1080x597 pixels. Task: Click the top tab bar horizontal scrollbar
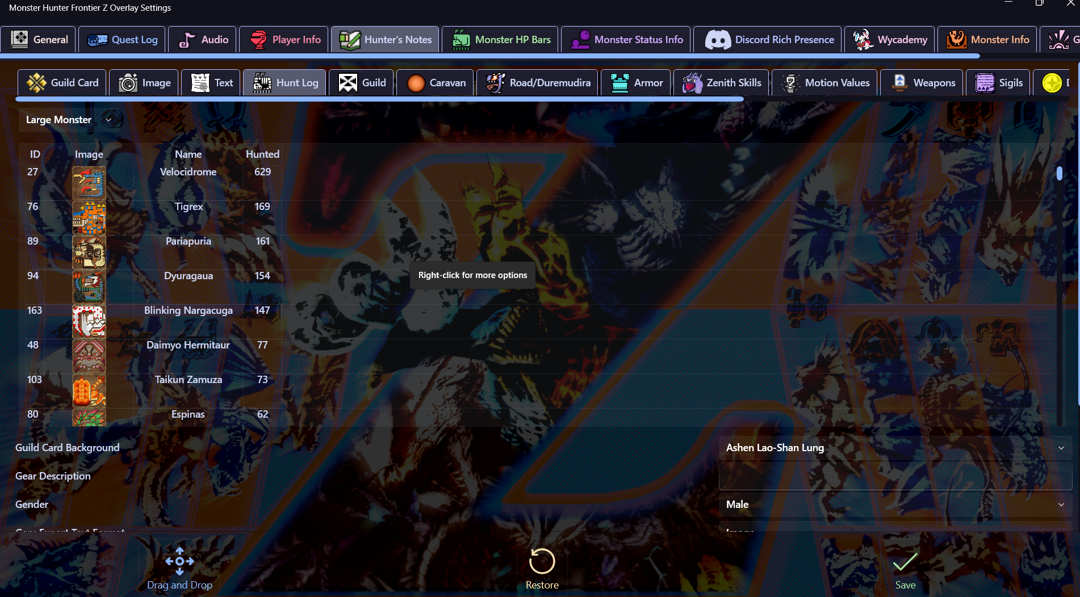[x=490, y=56]
